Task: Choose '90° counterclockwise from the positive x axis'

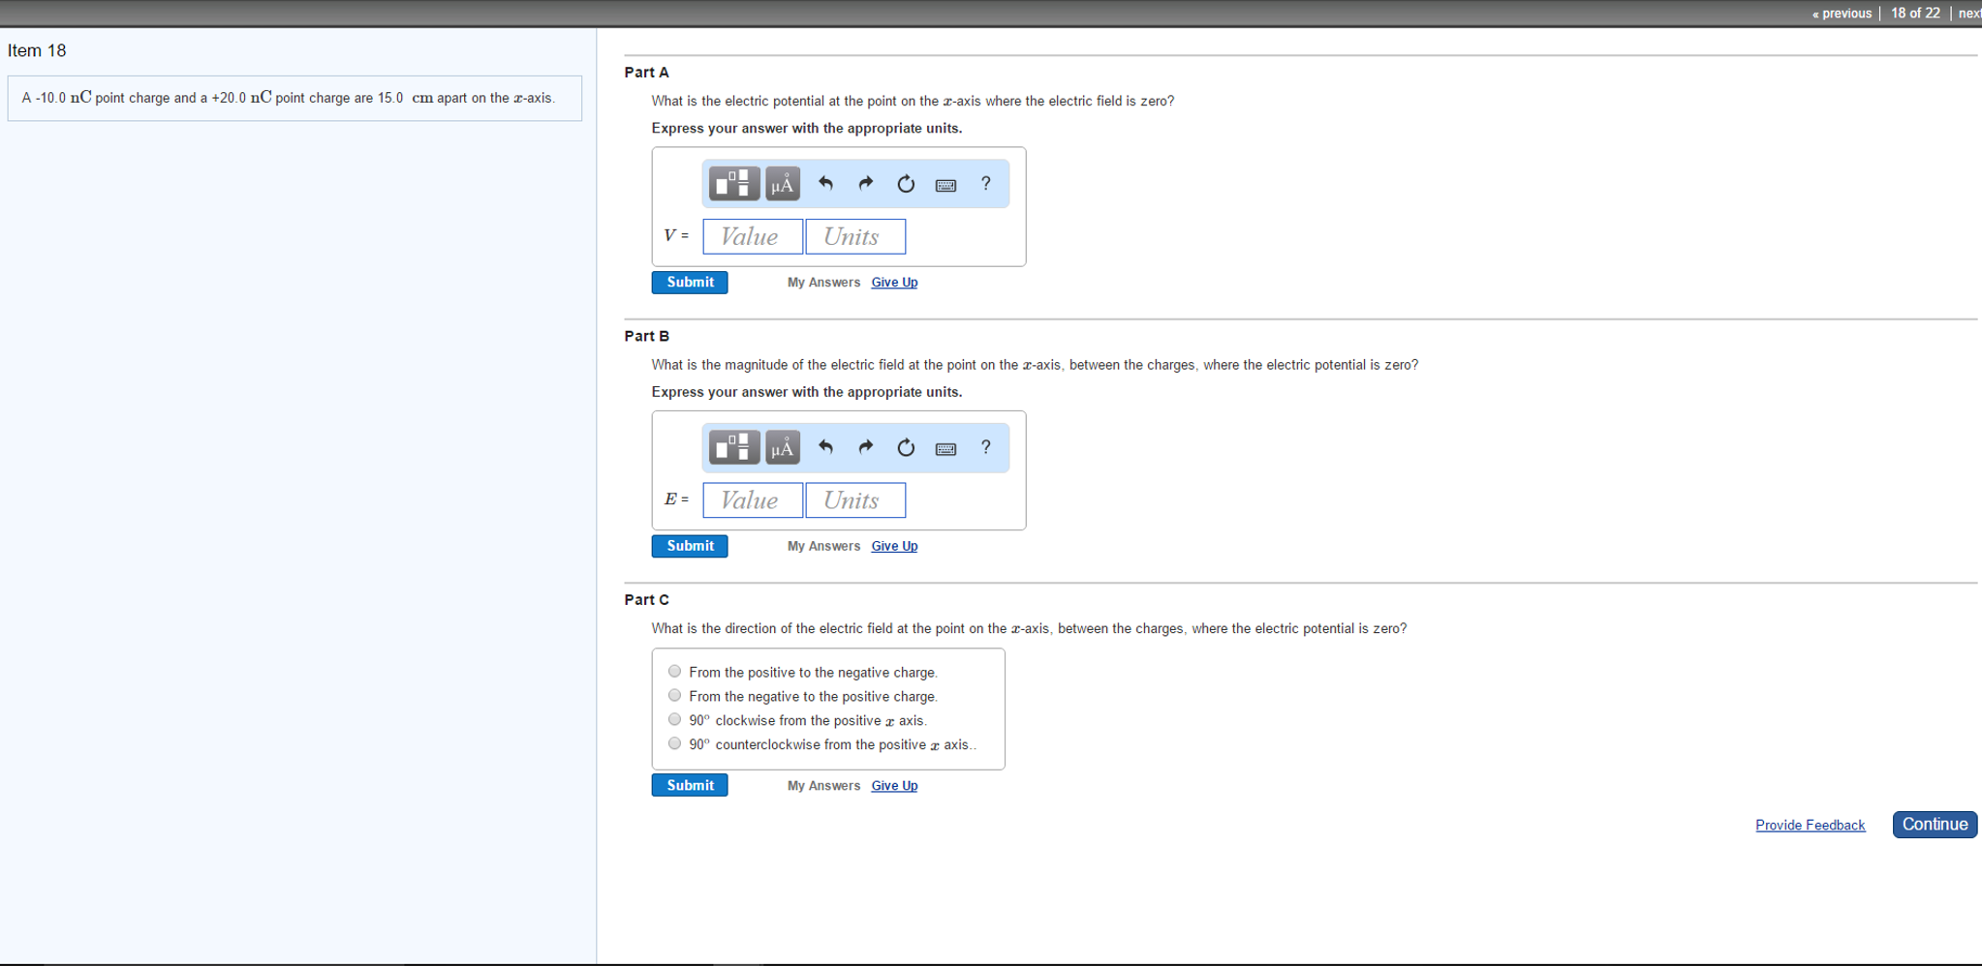Action: pyautogui.click(x=675, y=743)
